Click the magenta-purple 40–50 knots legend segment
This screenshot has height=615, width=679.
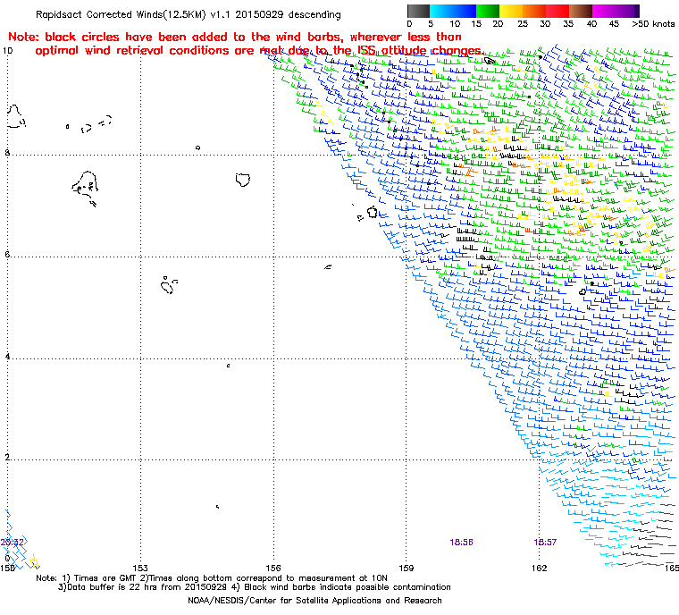click(x=616, y=11)
